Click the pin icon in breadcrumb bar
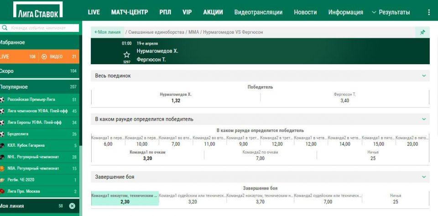The width and height of the screenshot is (438, 216). point(422,32)
